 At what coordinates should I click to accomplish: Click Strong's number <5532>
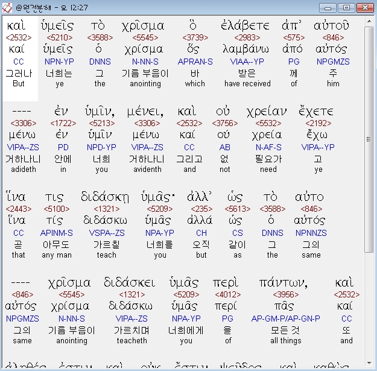click(268, 123)
